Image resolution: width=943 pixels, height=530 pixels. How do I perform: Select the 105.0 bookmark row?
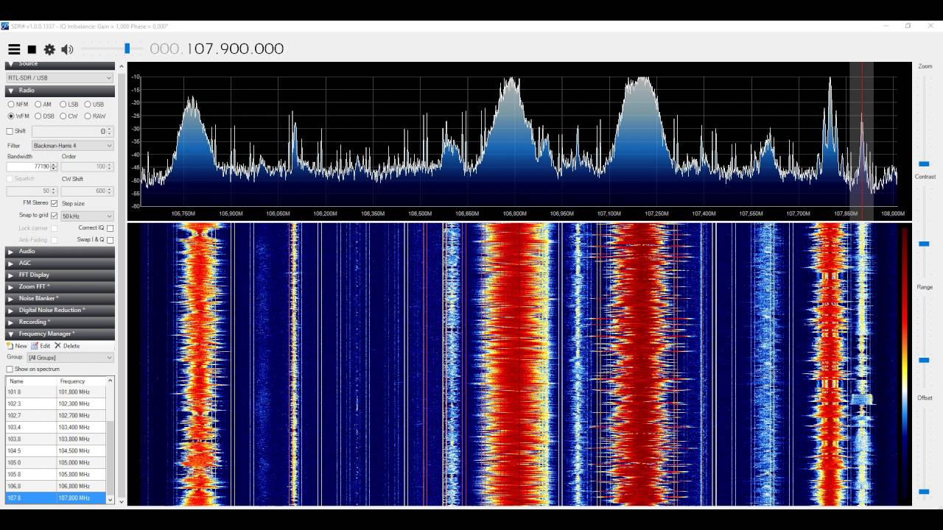click(55, 463)
